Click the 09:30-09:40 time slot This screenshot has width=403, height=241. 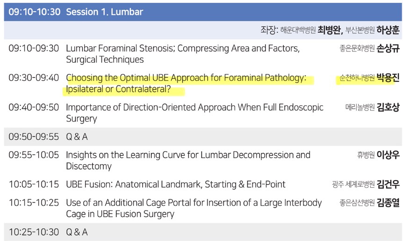pyautogui.click(x=34, y=78)
